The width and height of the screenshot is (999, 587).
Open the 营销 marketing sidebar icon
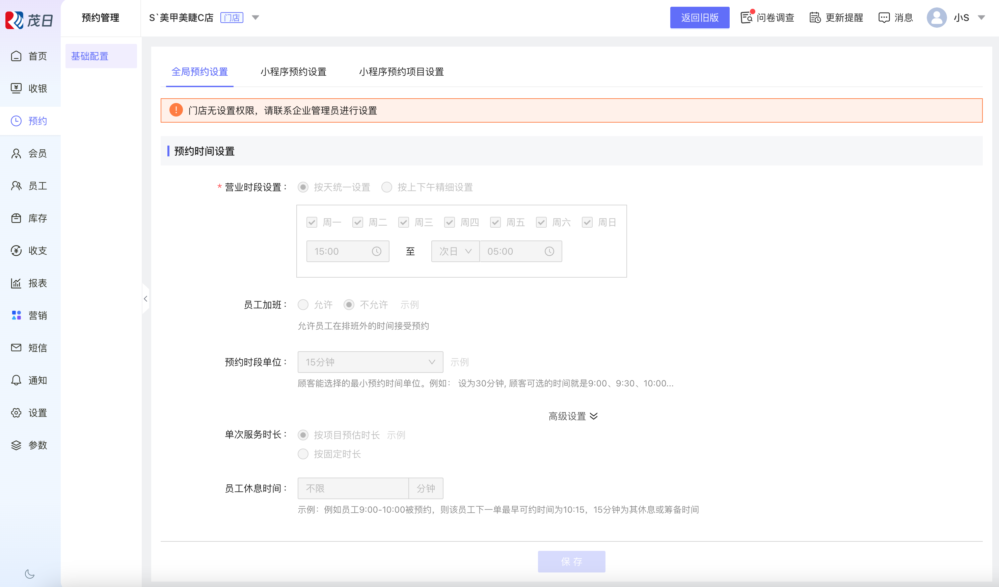click(16, 315)
